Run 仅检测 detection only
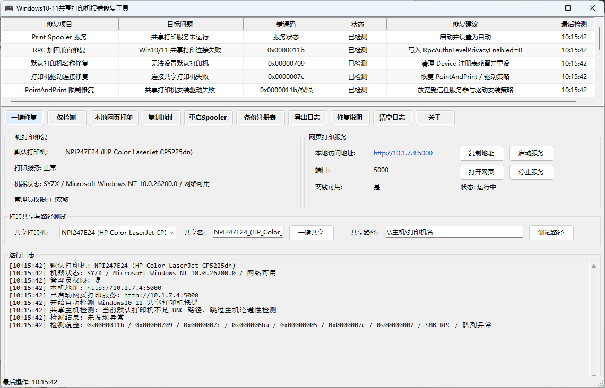 [66, 118]
